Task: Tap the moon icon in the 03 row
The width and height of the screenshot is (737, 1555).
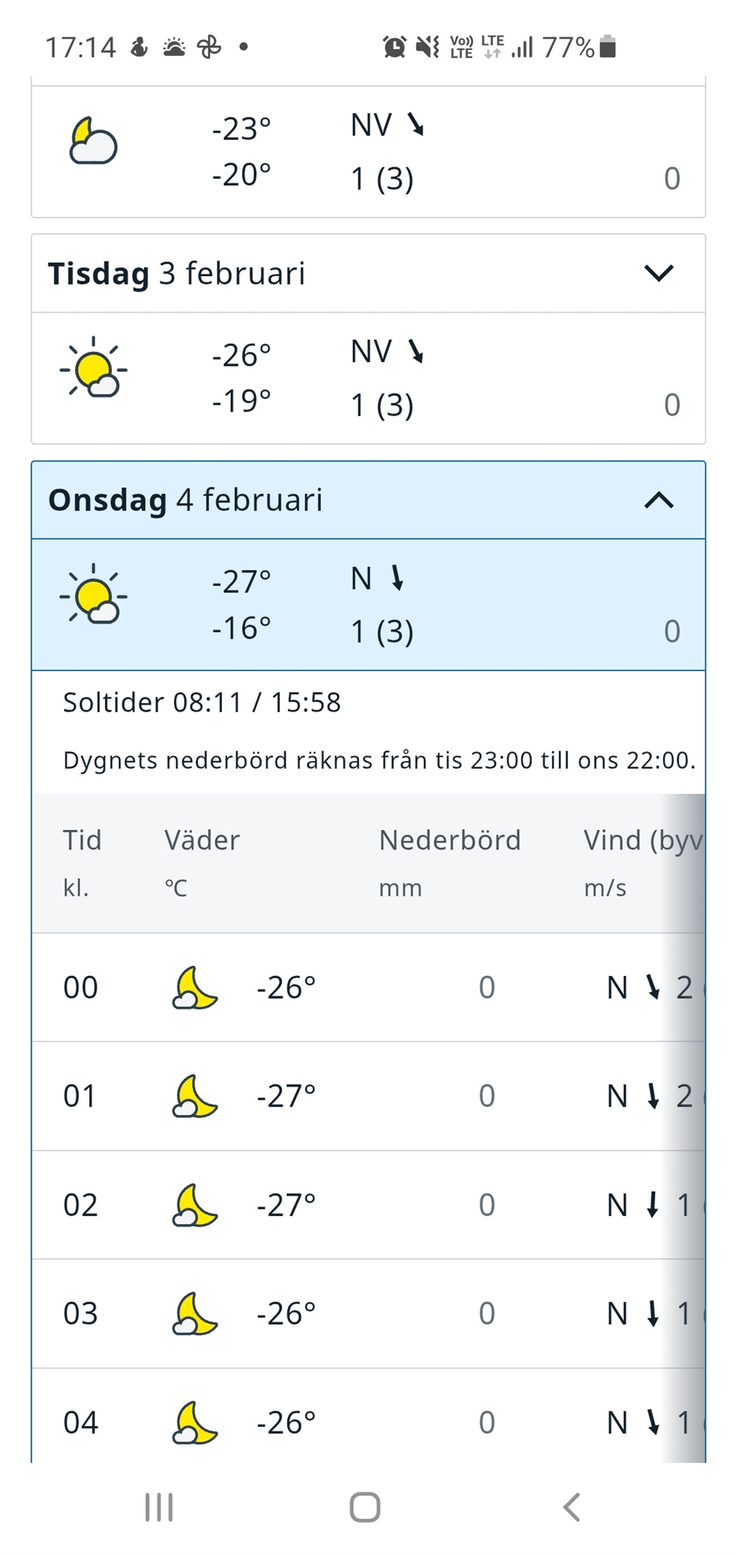Action: coord(195,1313)
